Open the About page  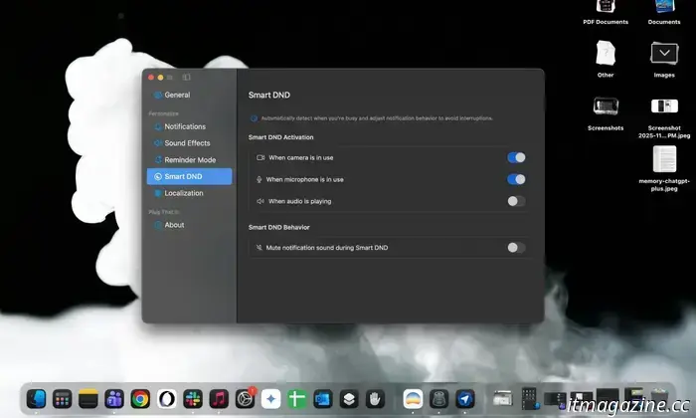tap(190, 225)
